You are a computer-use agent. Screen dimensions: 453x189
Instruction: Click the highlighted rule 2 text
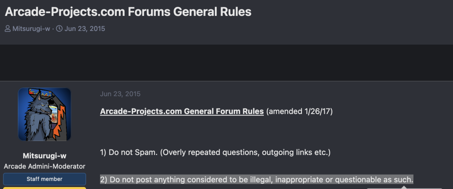click(x=257, y=179)
